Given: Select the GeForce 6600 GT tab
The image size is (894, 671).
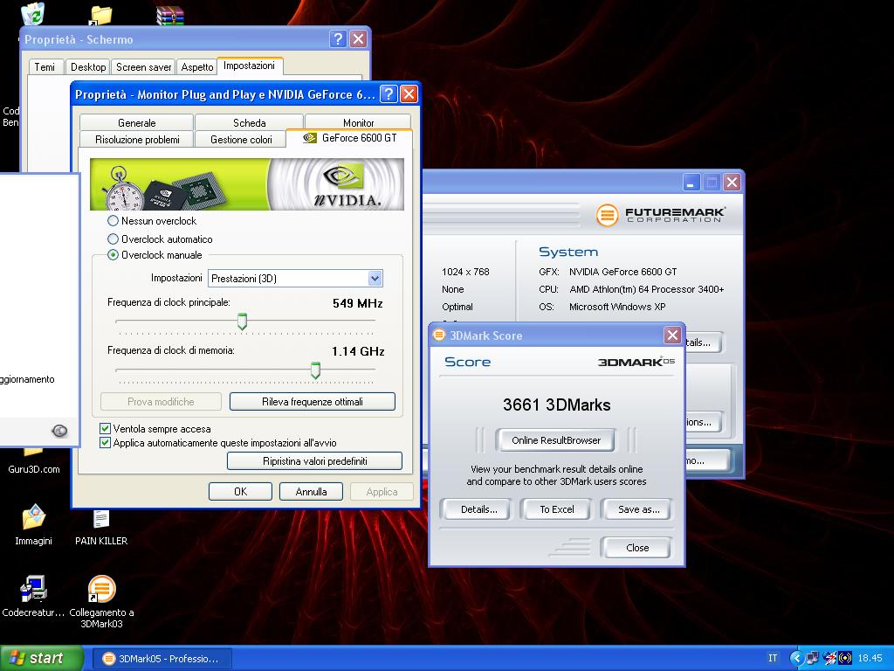Looking at the screenshot, I should tap(349, 138).
